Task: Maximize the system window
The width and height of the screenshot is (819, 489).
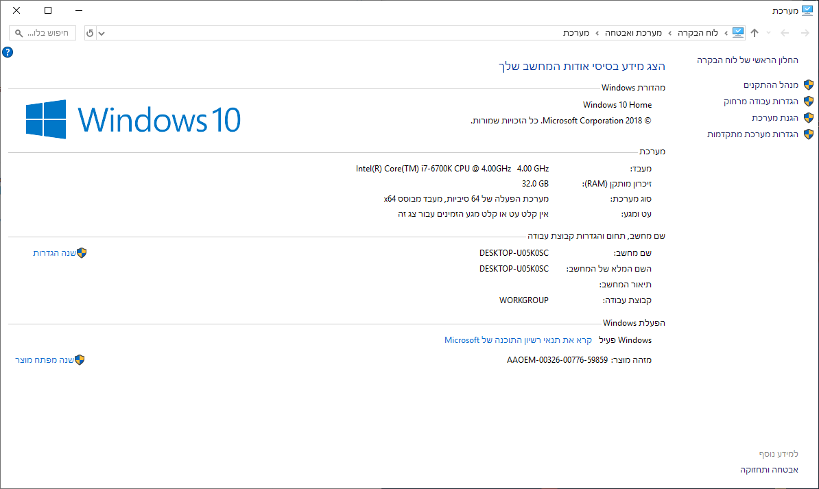Action: point(48,10)
